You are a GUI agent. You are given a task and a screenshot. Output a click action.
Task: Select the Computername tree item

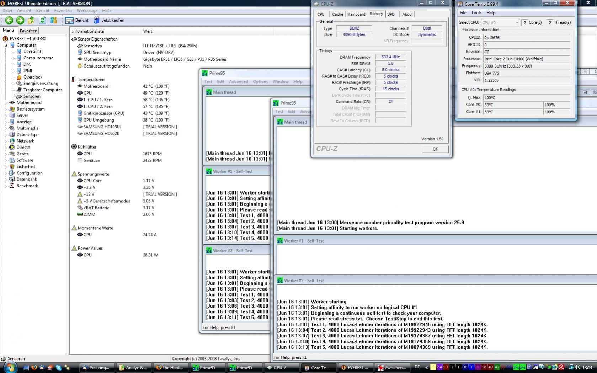click(x=38, y=58)
